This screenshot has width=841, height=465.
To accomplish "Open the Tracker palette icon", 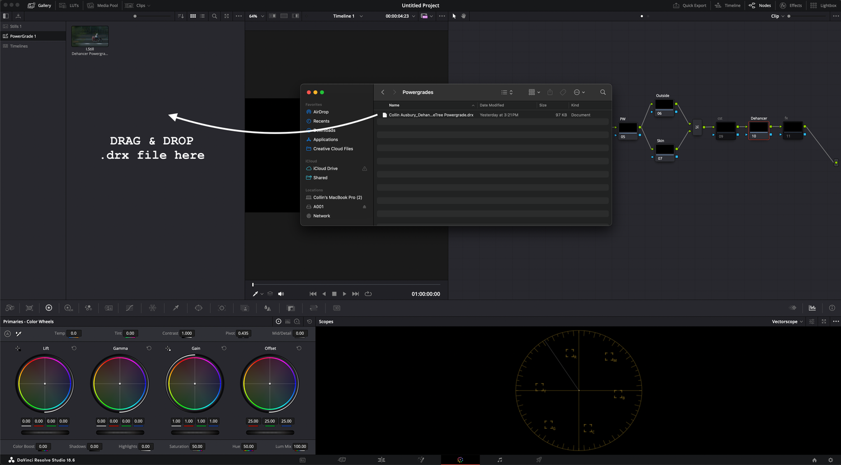I will (x=221, y=307).
